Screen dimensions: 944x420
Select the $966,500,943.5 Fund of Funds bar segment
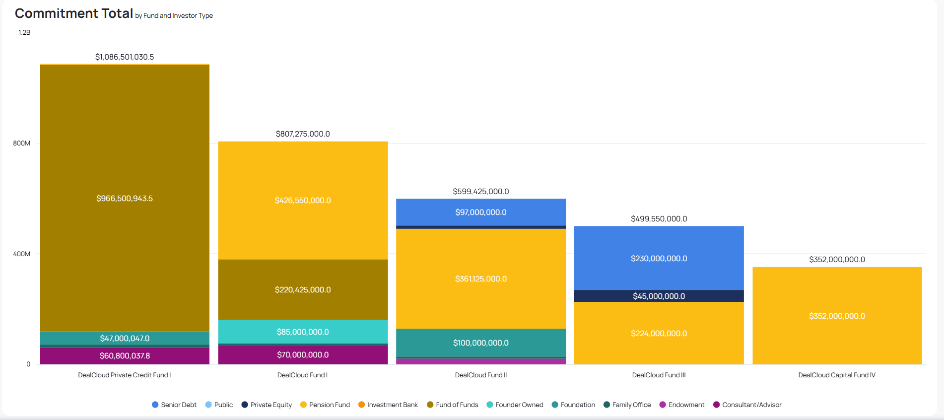point(125,198)
